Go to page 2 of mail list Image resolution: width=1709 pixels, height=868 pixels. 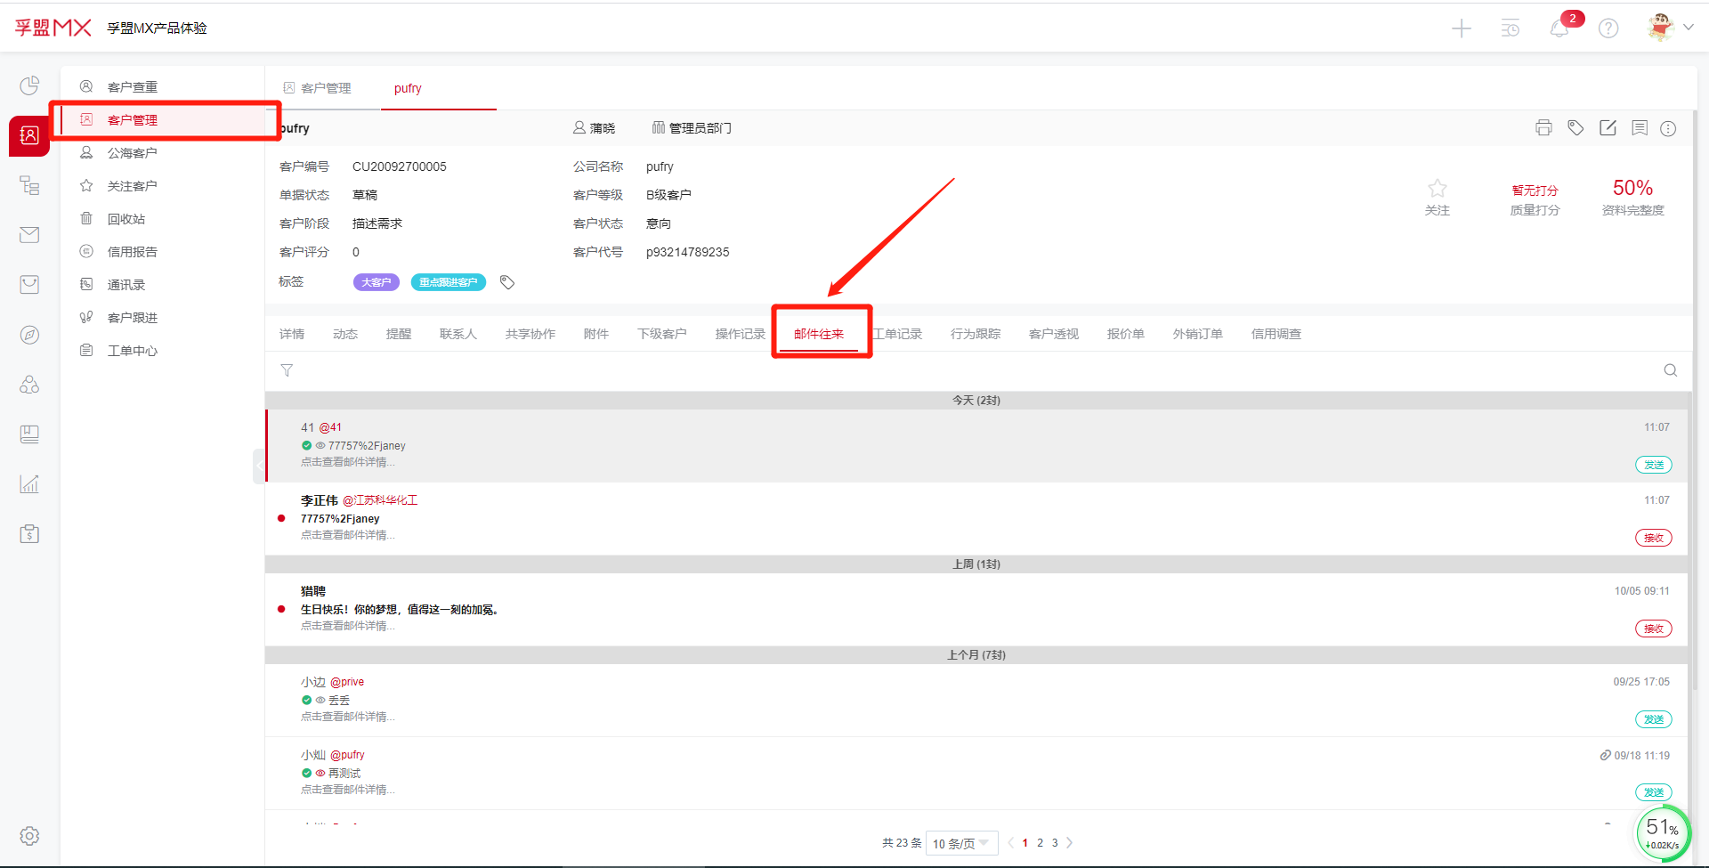pos(1040,843)
